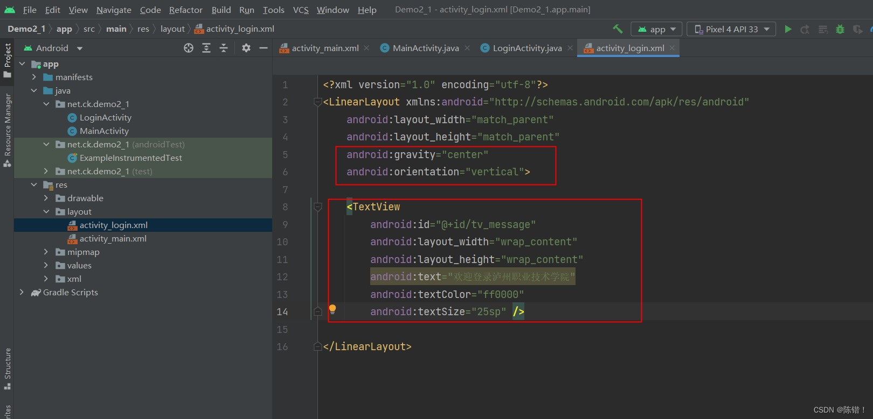
Task: Expand net.ck.demo2_1 (test) package
Action: (46, 171)
